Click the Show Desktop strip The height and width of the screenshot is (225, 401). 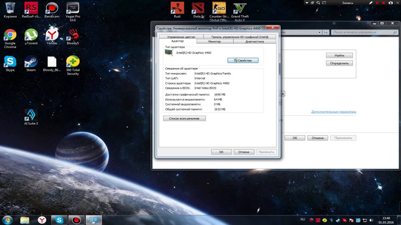click(x=398, y=220)
